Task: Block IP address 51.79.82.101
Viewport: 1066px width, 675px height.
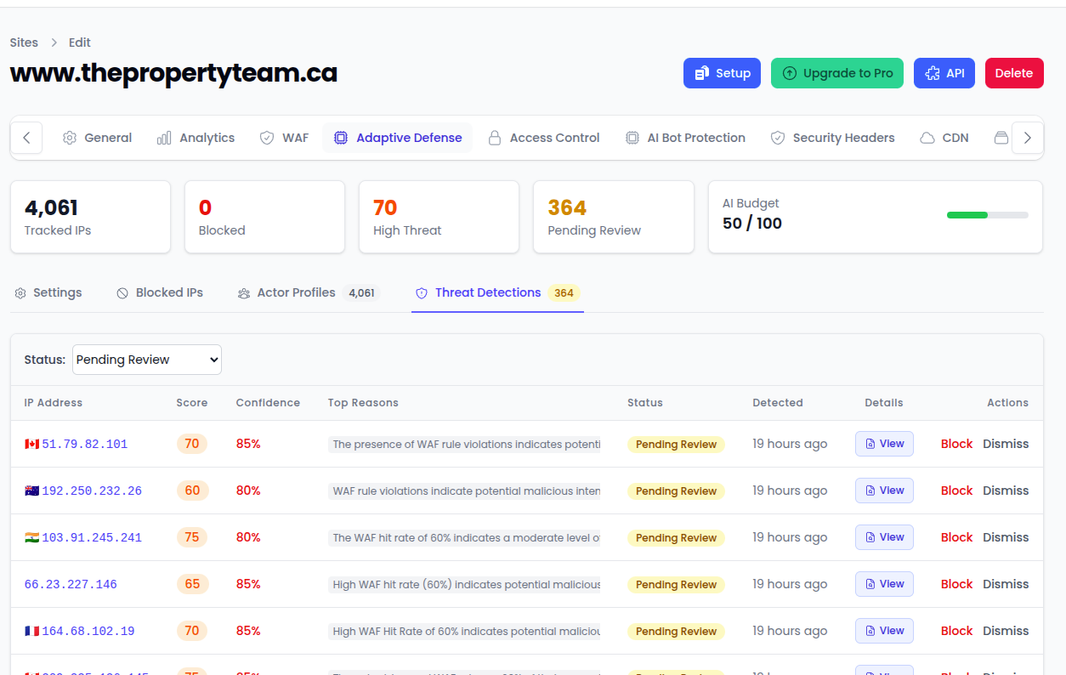Action: tap(956, 444)
